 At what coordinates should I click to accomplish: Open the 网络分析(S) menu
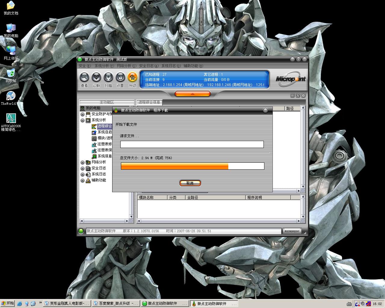(x=127, y=66)
